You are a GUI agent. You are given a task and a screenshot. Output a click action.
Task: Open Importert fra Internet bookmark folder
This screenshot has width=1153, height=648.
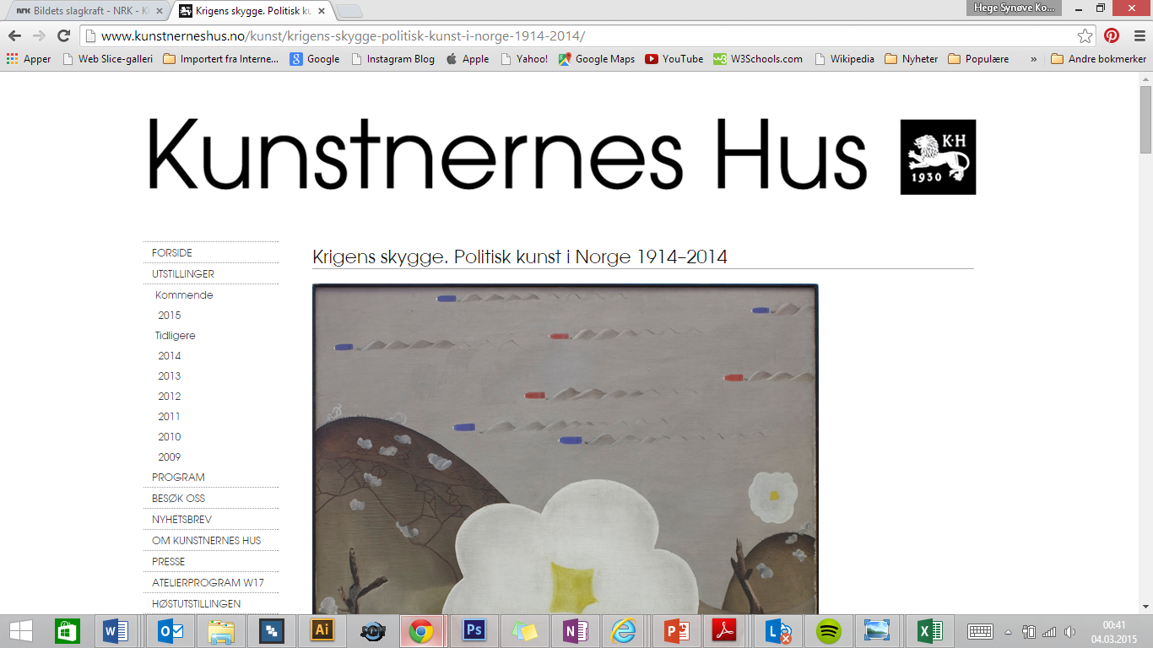click(x=220, y=59)
